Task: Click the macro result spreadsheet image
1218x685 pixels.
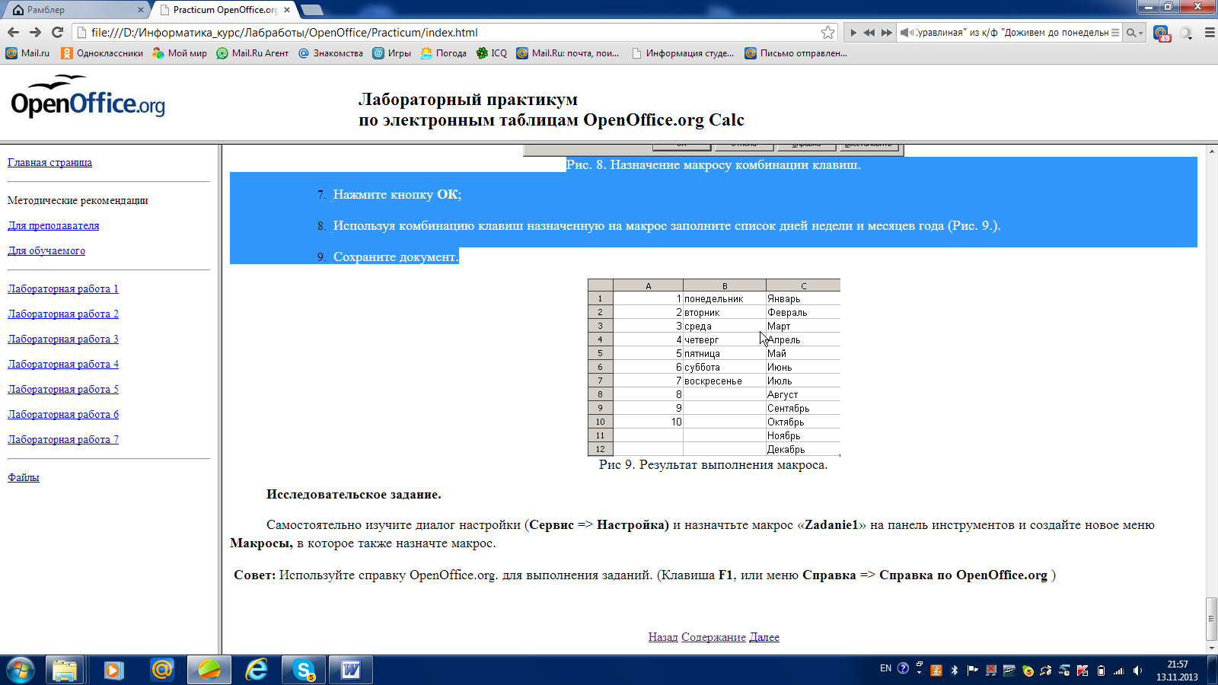Action: pos(714,368)
